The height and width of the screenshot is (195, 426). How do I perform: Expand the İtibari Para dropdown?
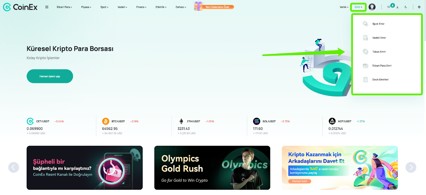pyautogui.click(x=64, y=7)
